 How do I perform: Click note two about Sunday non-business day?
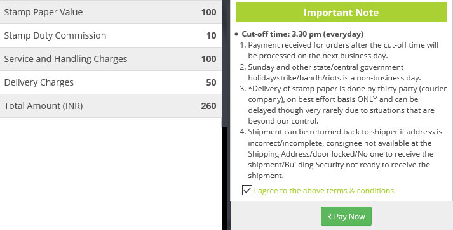[x=334, y=72]
